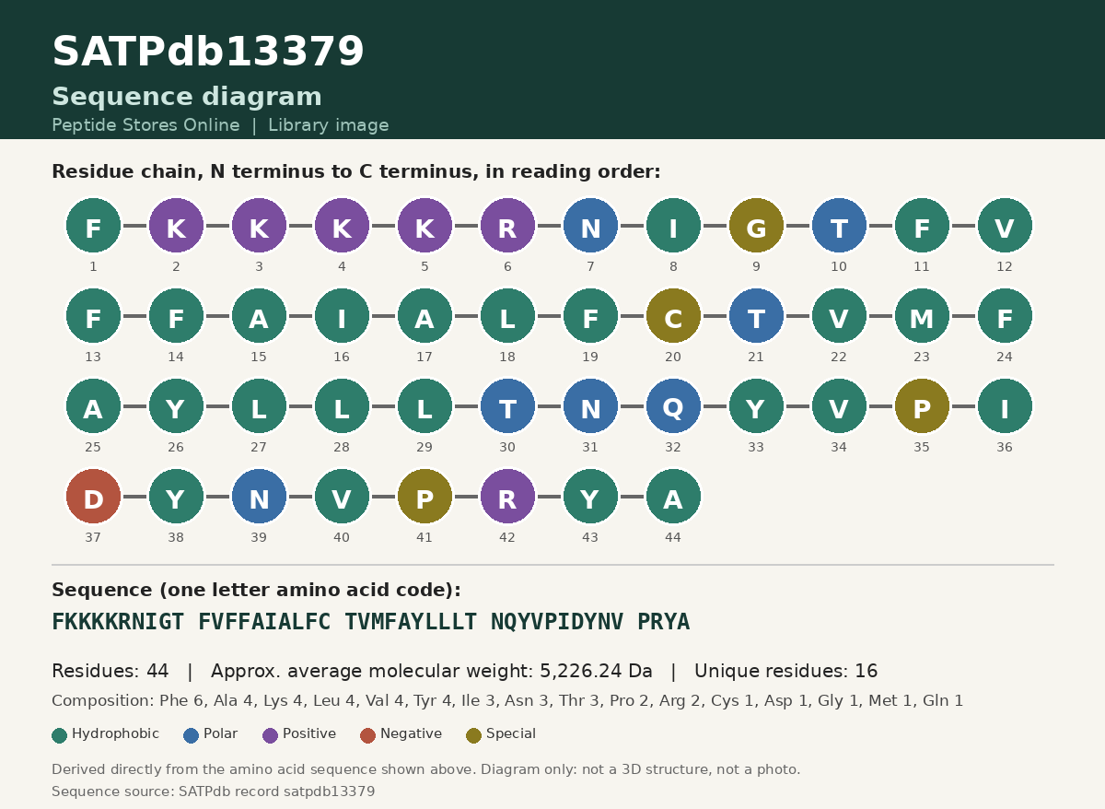Screen dimensions: 1105x809
Task: Select the glutamine Q residue circle numbered 32
Action: point(673,406)
